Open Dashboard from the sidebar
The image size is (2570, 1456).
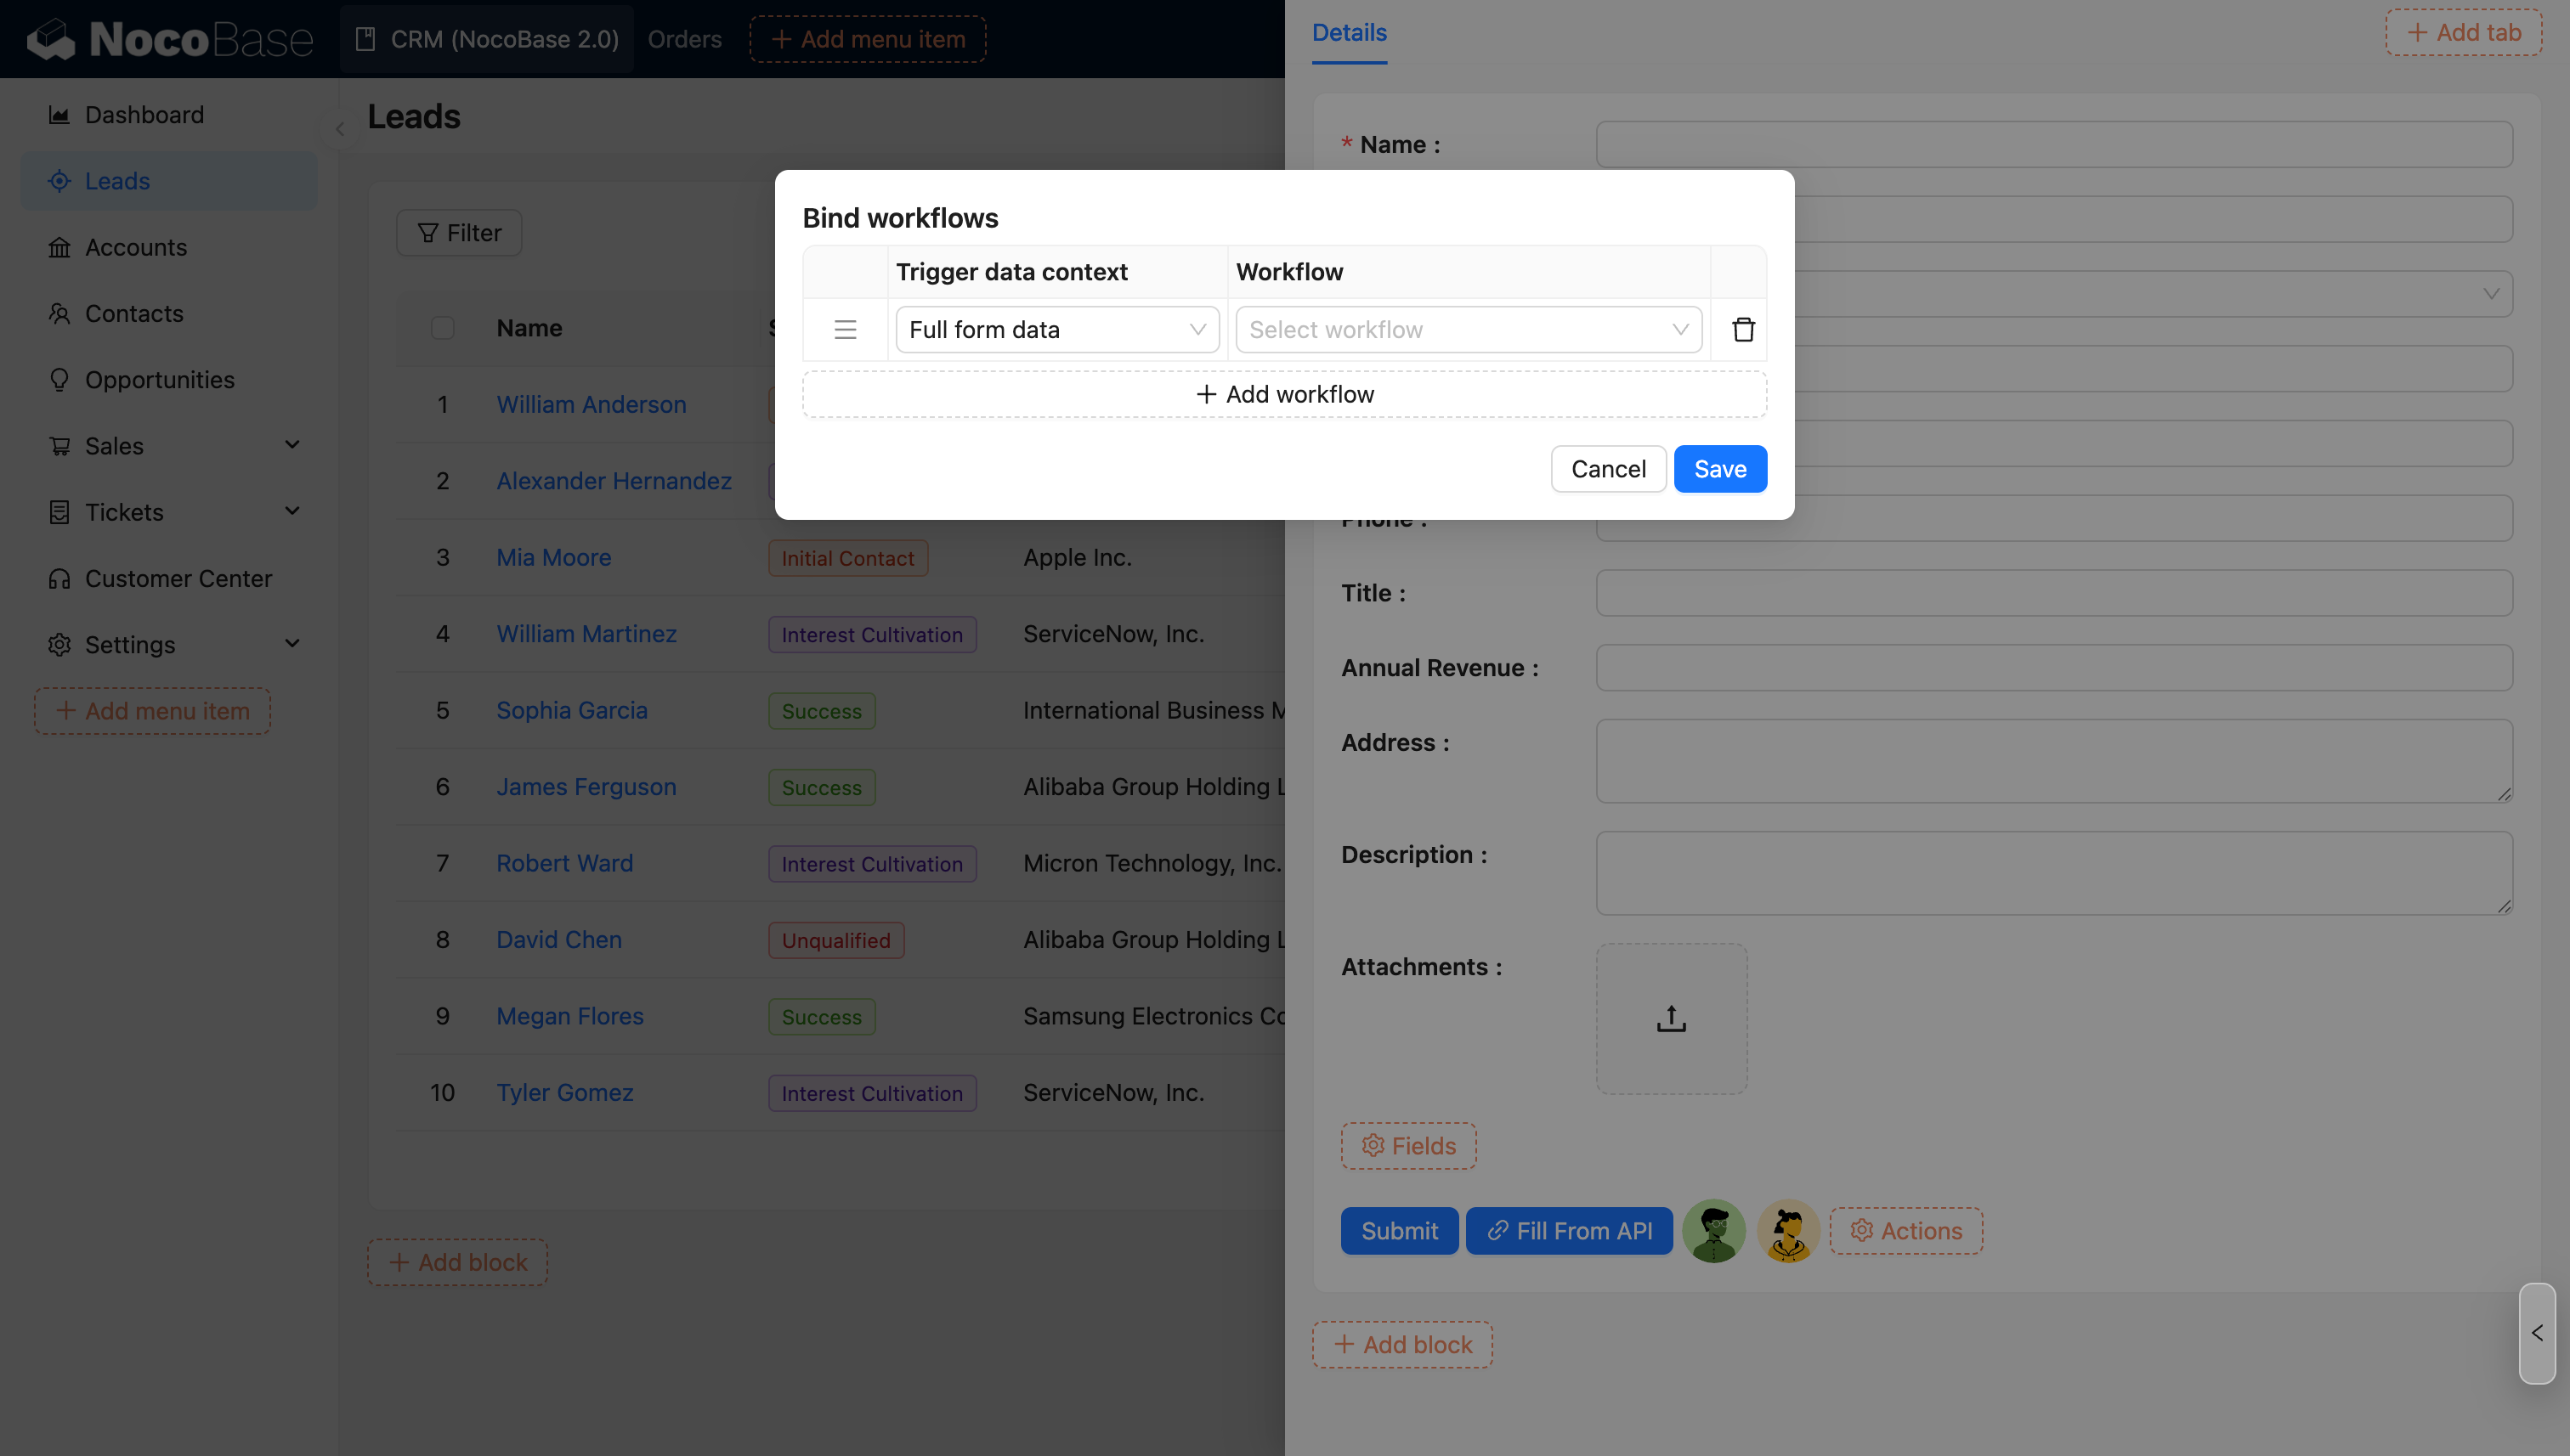pos(144,115)
